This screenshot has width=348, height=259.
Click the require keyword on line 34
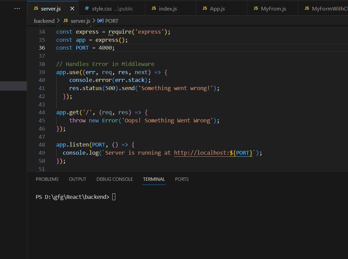(120, 32)
